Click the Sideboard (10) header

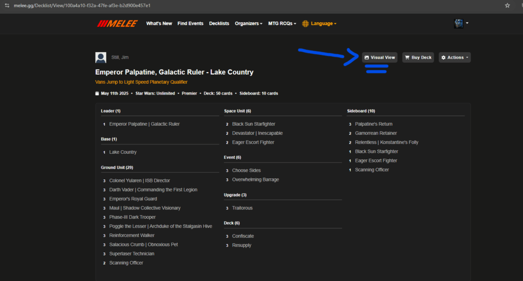tap(361, 111)
